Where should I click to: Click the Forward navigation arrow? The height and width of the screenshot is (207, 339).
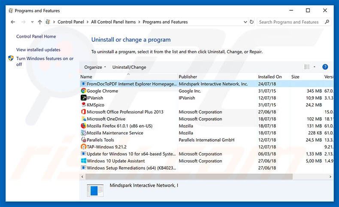coord(23,22)
